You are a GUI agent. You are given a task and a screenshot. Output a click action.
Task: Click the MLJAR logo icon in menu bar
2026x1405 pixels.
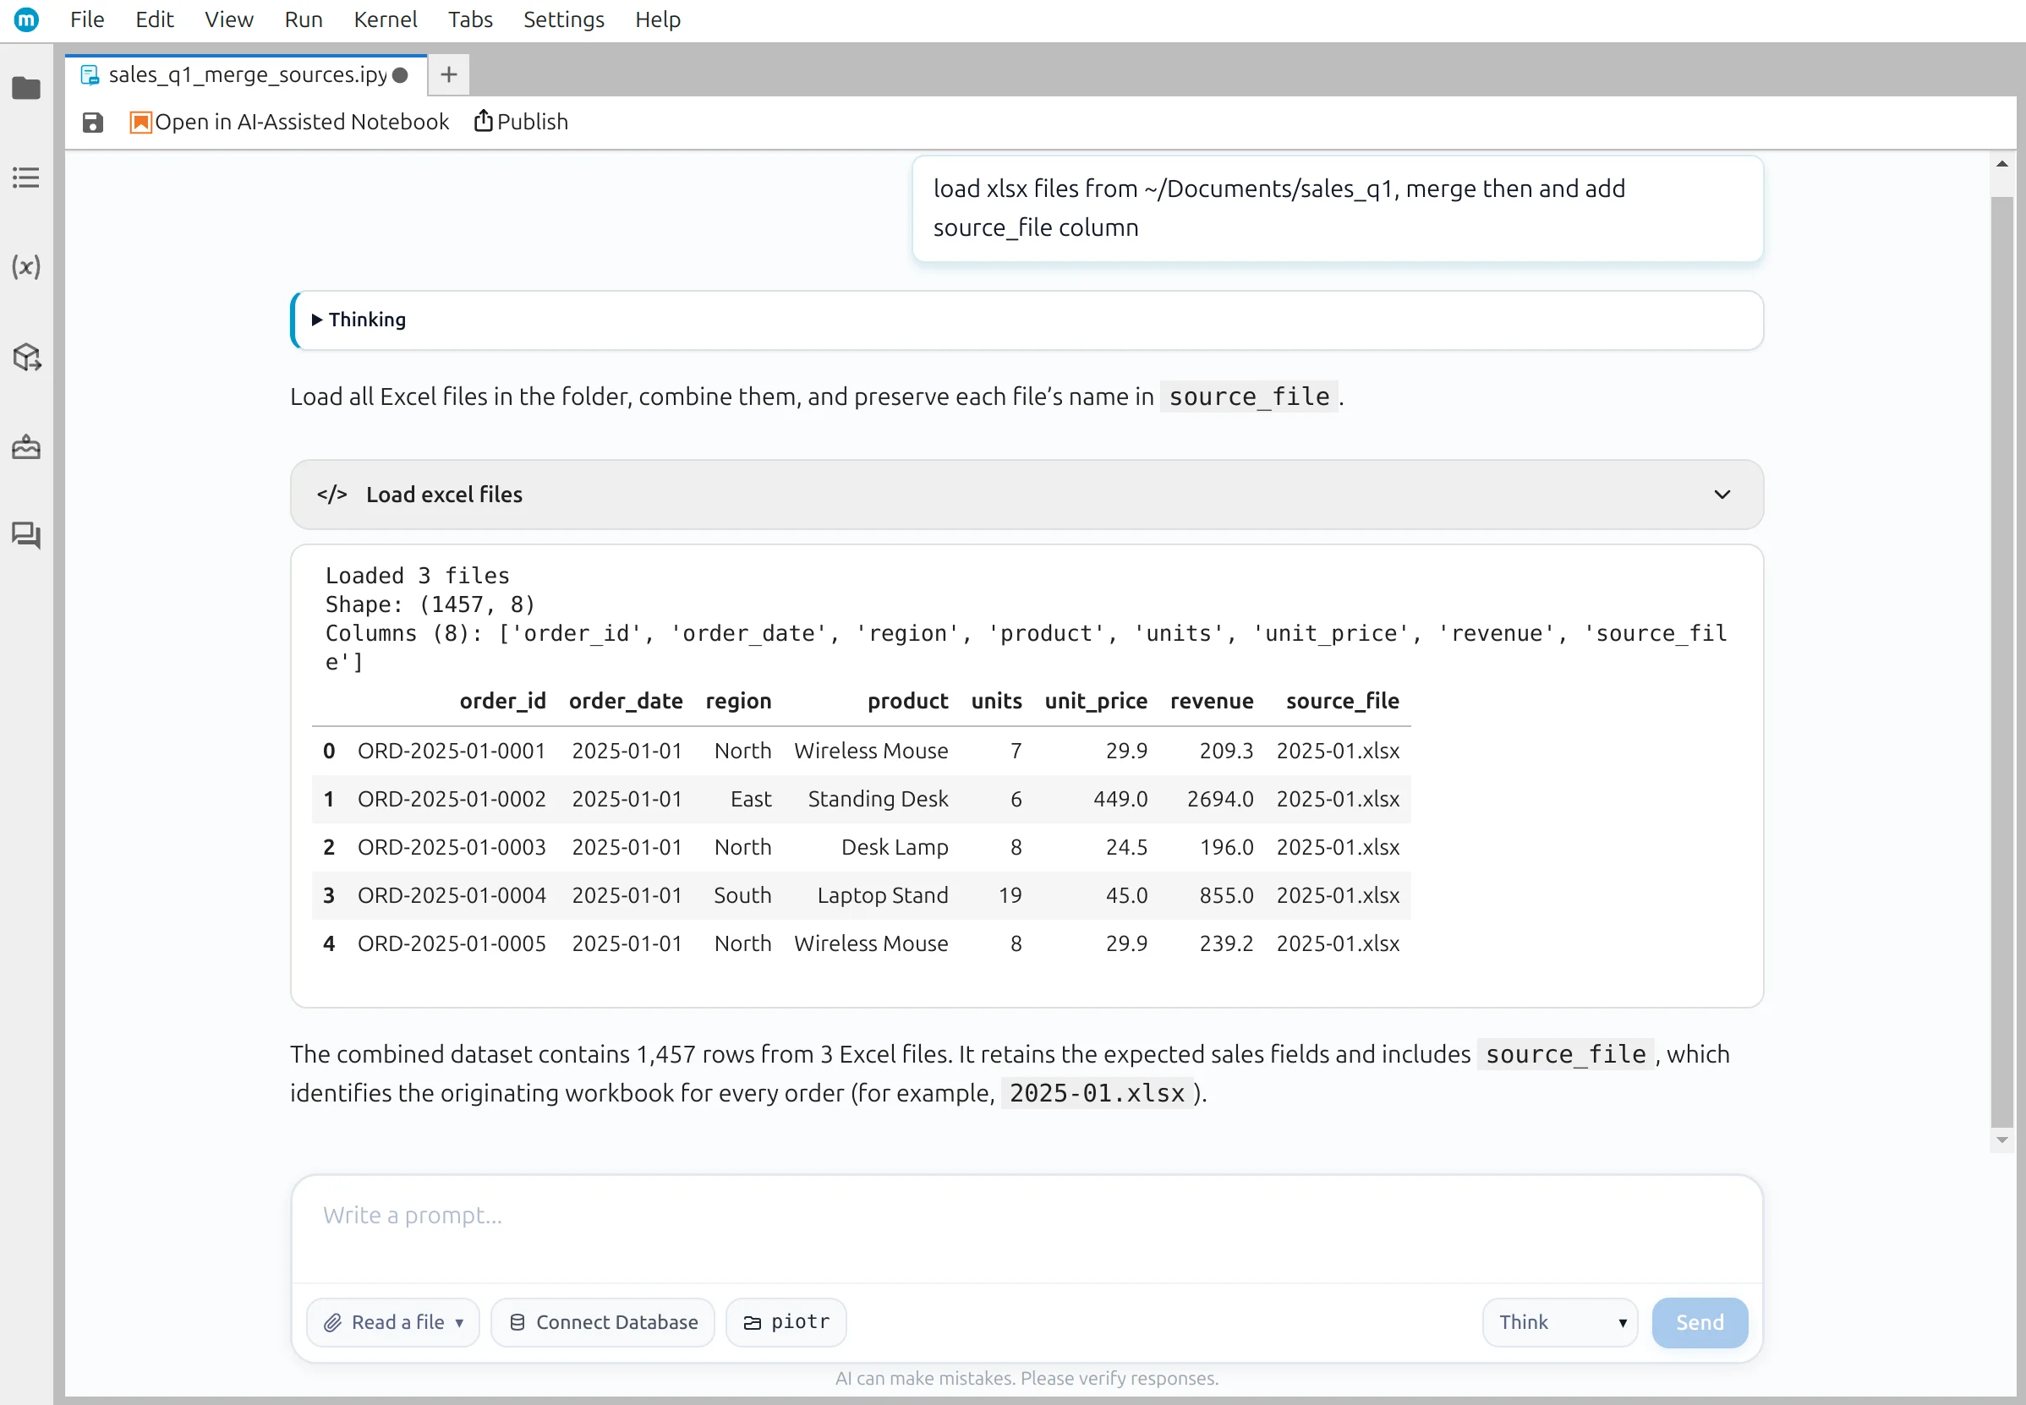pyautogui.click(x=26, y=19)
